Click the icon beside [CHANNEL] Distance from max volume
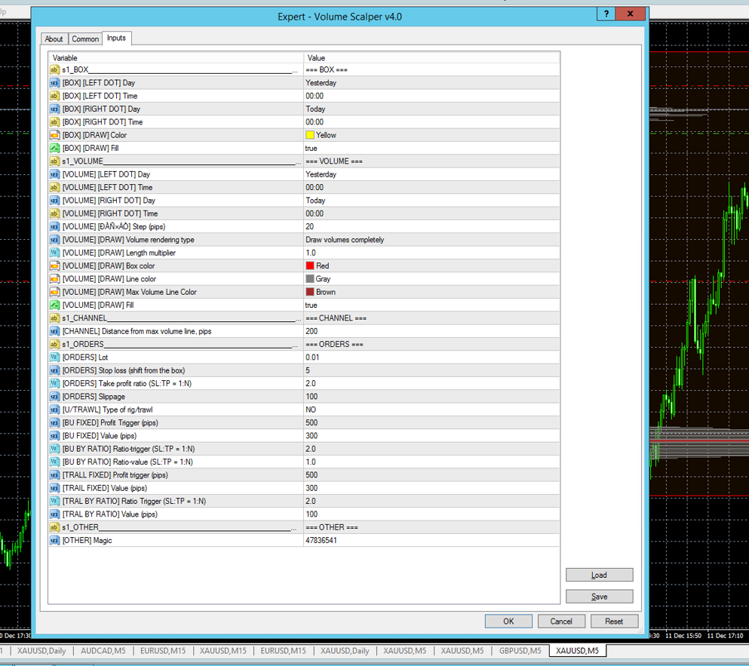The width and height of the screenshot is (749, 666). 54,331
